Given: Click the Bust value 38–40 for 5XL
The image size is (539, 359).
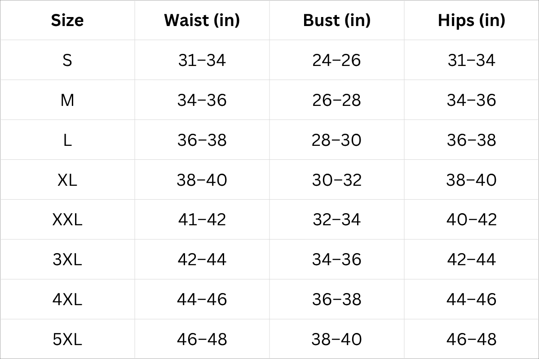Looking at the screenshot, I should click(x=336, y=339).
